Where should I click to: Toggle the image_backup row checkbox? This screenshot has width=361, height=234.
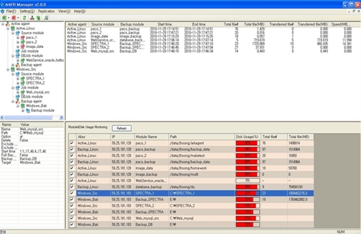pyautogui.click(x=72, y=174)
